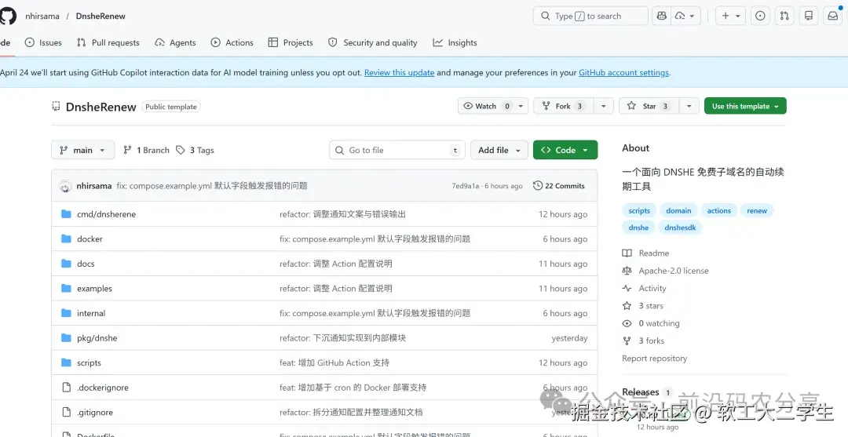Screen dimensions: 848x437
Task: Click the 3 Tags link
Action: [x=196, y=150]
